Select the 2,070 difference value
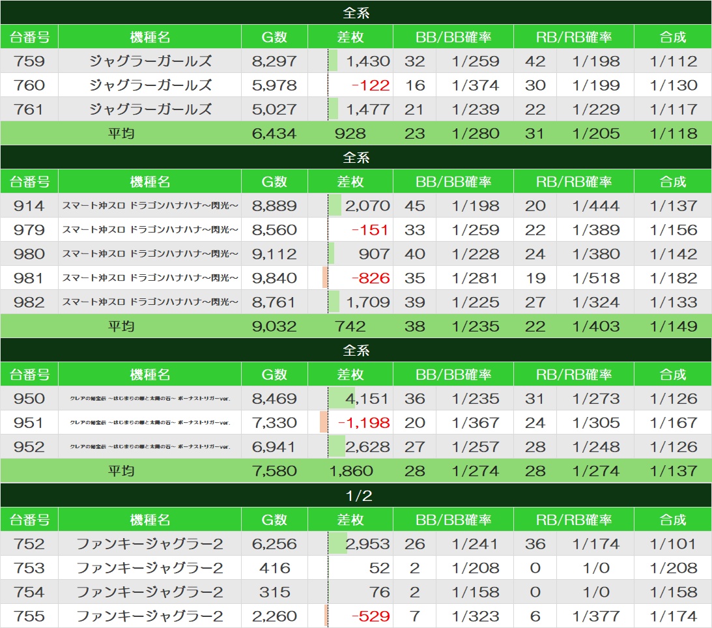The height and width of the screenshot is (628, 712). pyautogui.click(x=367, y=206)
